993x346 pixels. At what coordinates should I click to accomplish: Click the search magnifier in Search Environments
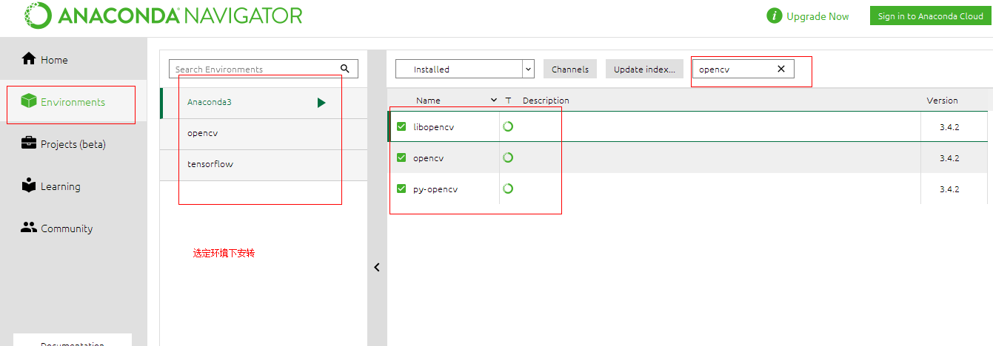(x=345, y=69)
